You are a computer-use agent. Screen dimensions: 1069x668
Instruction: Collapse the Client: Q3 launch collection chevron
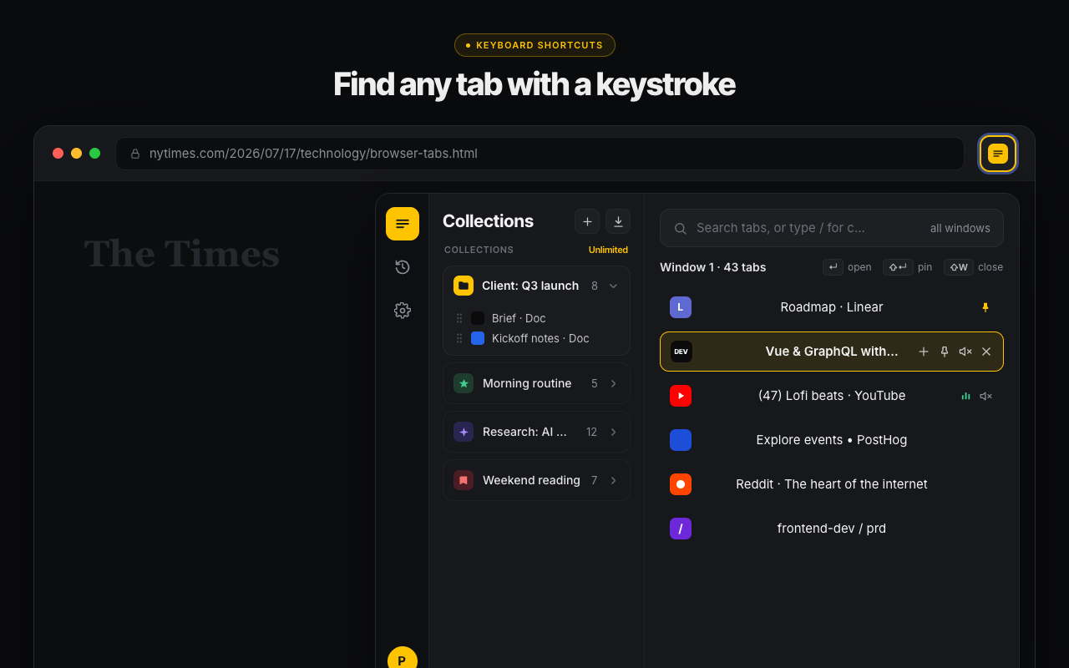click(x=613, y=286)
